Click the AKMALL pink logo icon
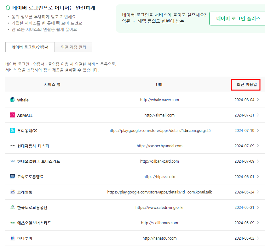The height and width of the screenshot is (250, 265). 13,115
